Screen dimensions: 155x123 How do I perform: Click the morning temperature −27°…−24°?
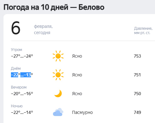pyautogui.click(x=22, y=56)
